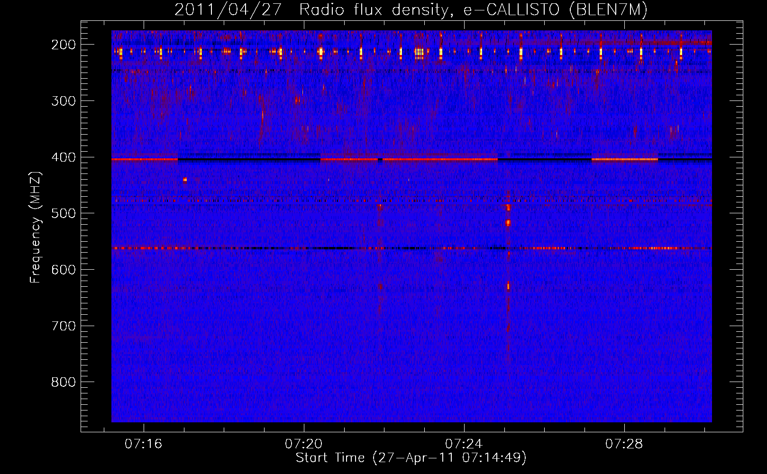Click the 300 frequency tick label
Image resolution: width=767 pixels, height=474 pixels.
click(64, 101)
